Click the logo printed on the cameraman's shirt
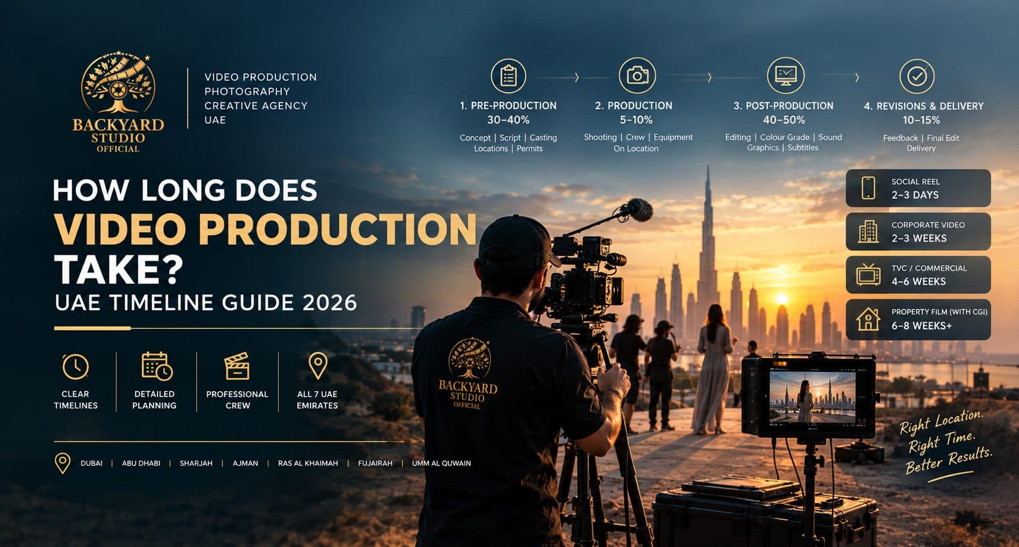Screen dimensions: 1019x547 tap(468, 374)
